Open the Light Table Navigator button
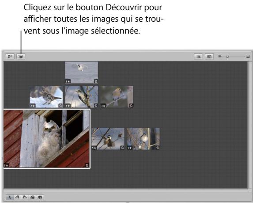 [x=198, y=57]
